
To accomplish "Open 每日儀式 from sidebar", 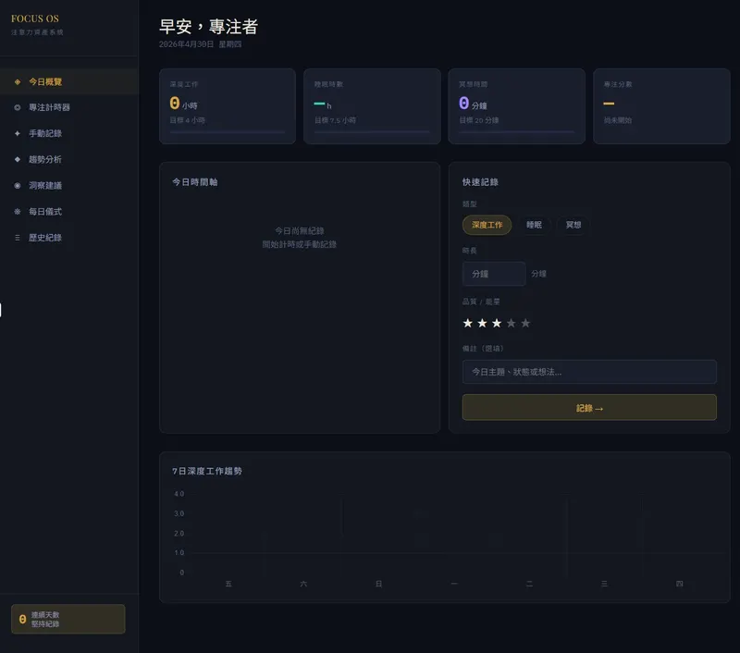I will pos(68,212).
